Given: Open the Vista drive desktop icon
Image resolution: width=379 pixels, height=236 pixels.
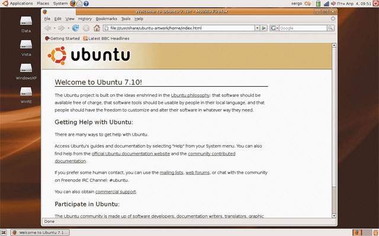Looking at the screenshot, I should [26, 48].
